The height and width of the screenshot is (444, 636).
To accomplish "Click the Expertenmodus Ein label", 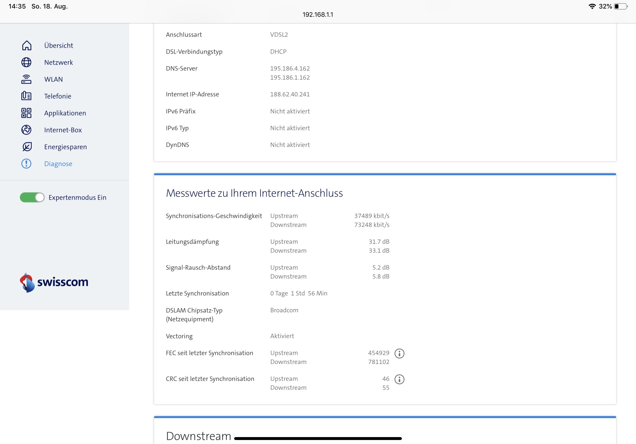I will (x=77, y=197).
